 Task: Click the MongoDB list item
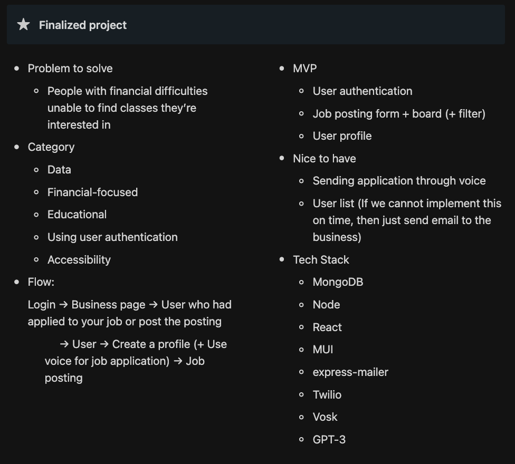[x=338, y=282]
